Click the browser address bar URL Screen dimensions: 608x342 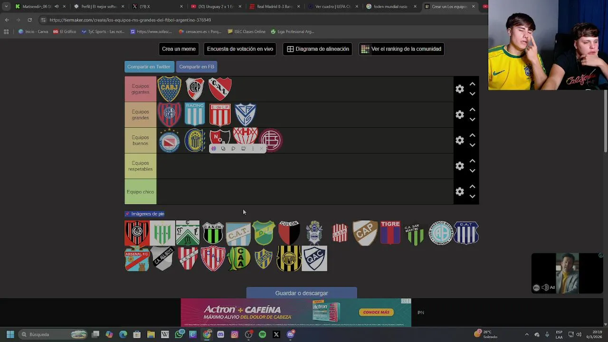pos(130,20)
